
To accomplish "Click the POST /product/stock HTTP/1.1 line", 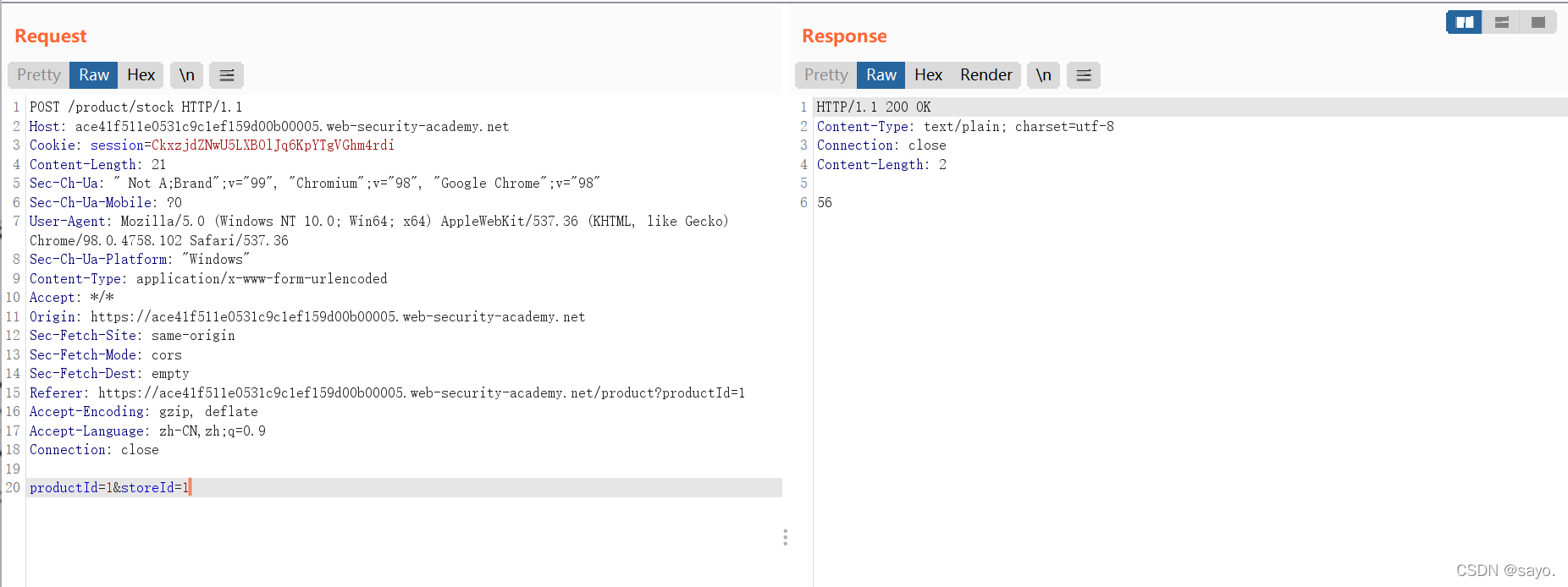I will 135,107.
